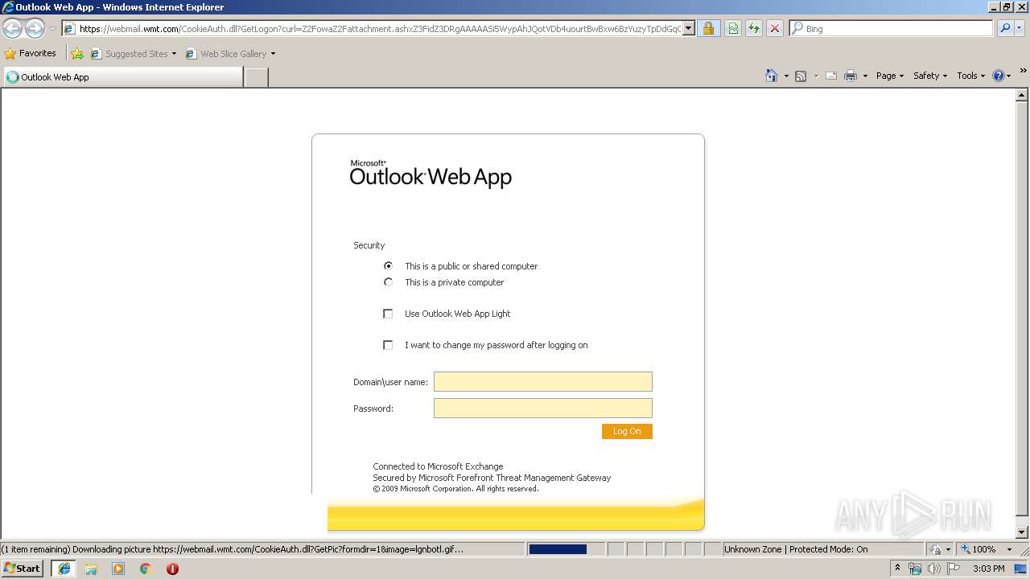Expand the command bar overflow chevron

[x=1024, y=71]
